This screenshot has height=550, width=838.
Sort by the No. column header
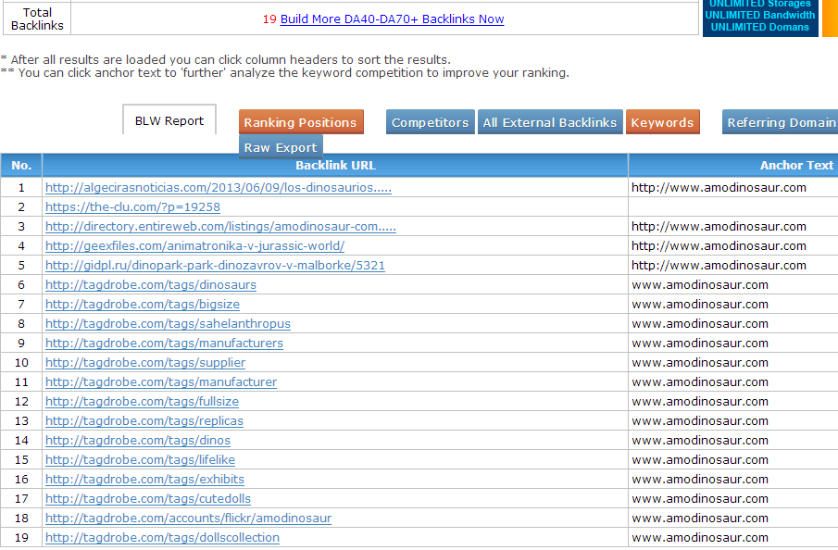point(21,165)
